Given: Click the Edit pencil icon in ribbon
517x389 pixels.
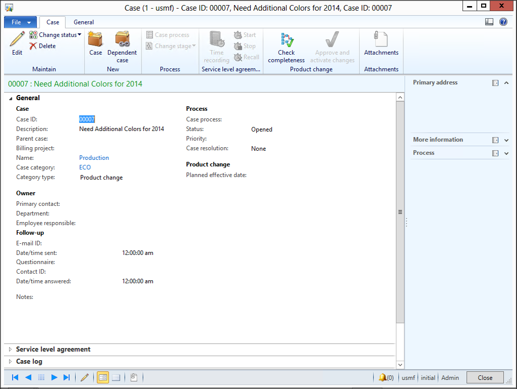Looking at the screenshot, I should pos(17,40).
